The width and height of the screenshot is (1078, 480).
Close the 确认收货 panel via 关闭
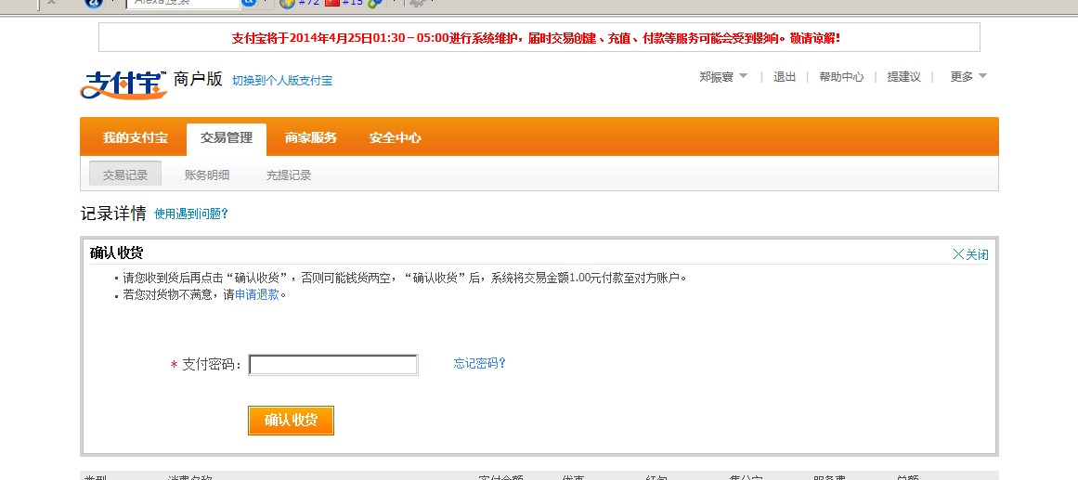coord(970,254)
